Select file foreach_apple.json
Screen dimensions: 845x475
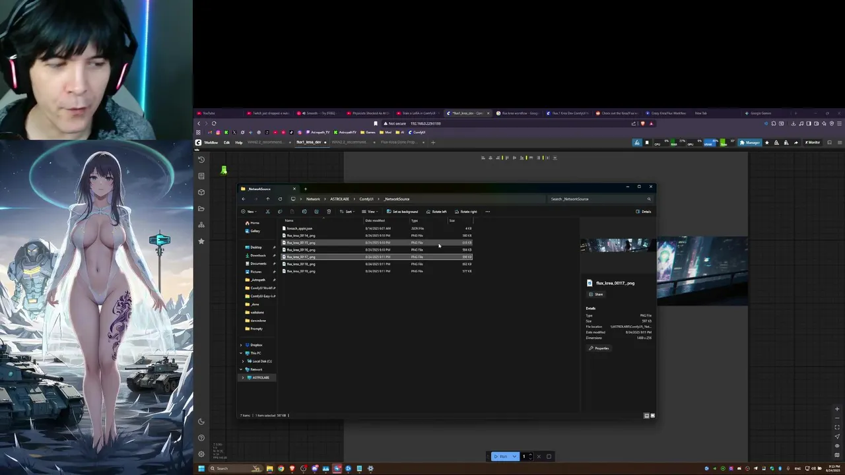tap(376, 228)
